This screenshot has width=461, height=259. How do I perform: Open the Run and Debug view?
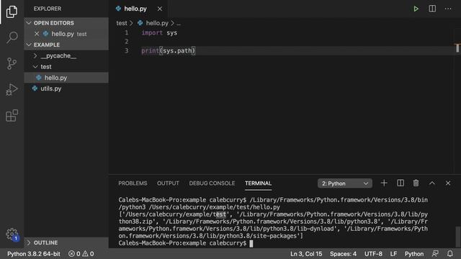pos(12,89)
